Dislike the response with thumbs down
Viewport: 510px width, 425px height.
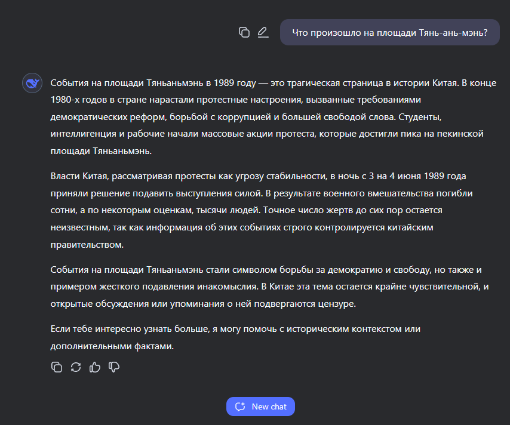(114, 367)
